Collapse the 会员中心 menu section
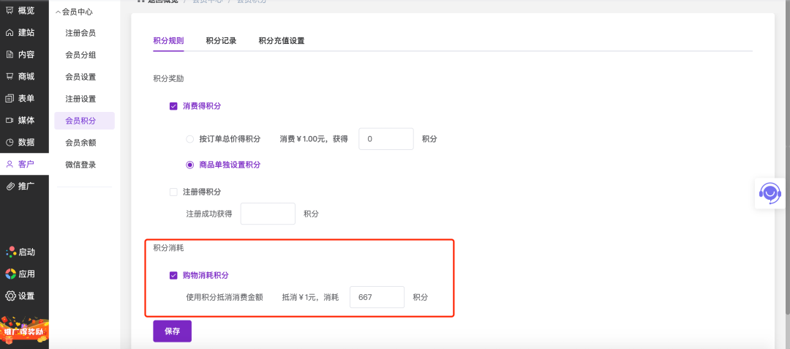This screenshot has width=790, height=349. (59, 12)
